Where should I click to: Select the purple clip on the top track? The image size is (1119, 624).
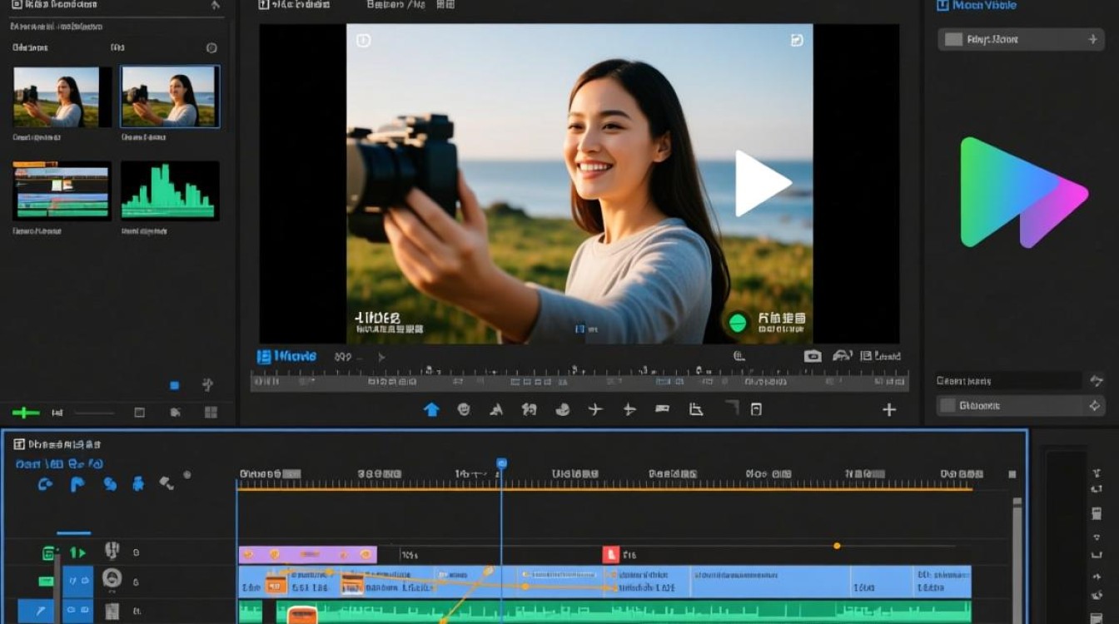coord(308,554)
